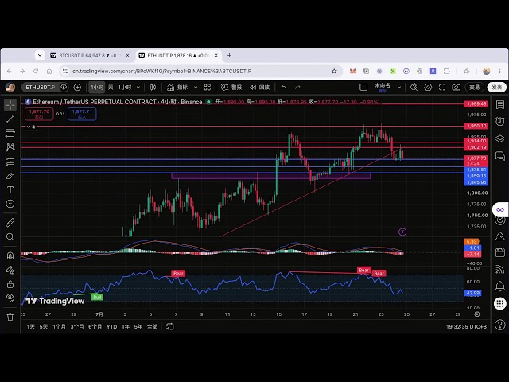This screenshot has height=382, width=509.
Task: Toggle hide all drawings eye icon
Action: pos(10,298)
